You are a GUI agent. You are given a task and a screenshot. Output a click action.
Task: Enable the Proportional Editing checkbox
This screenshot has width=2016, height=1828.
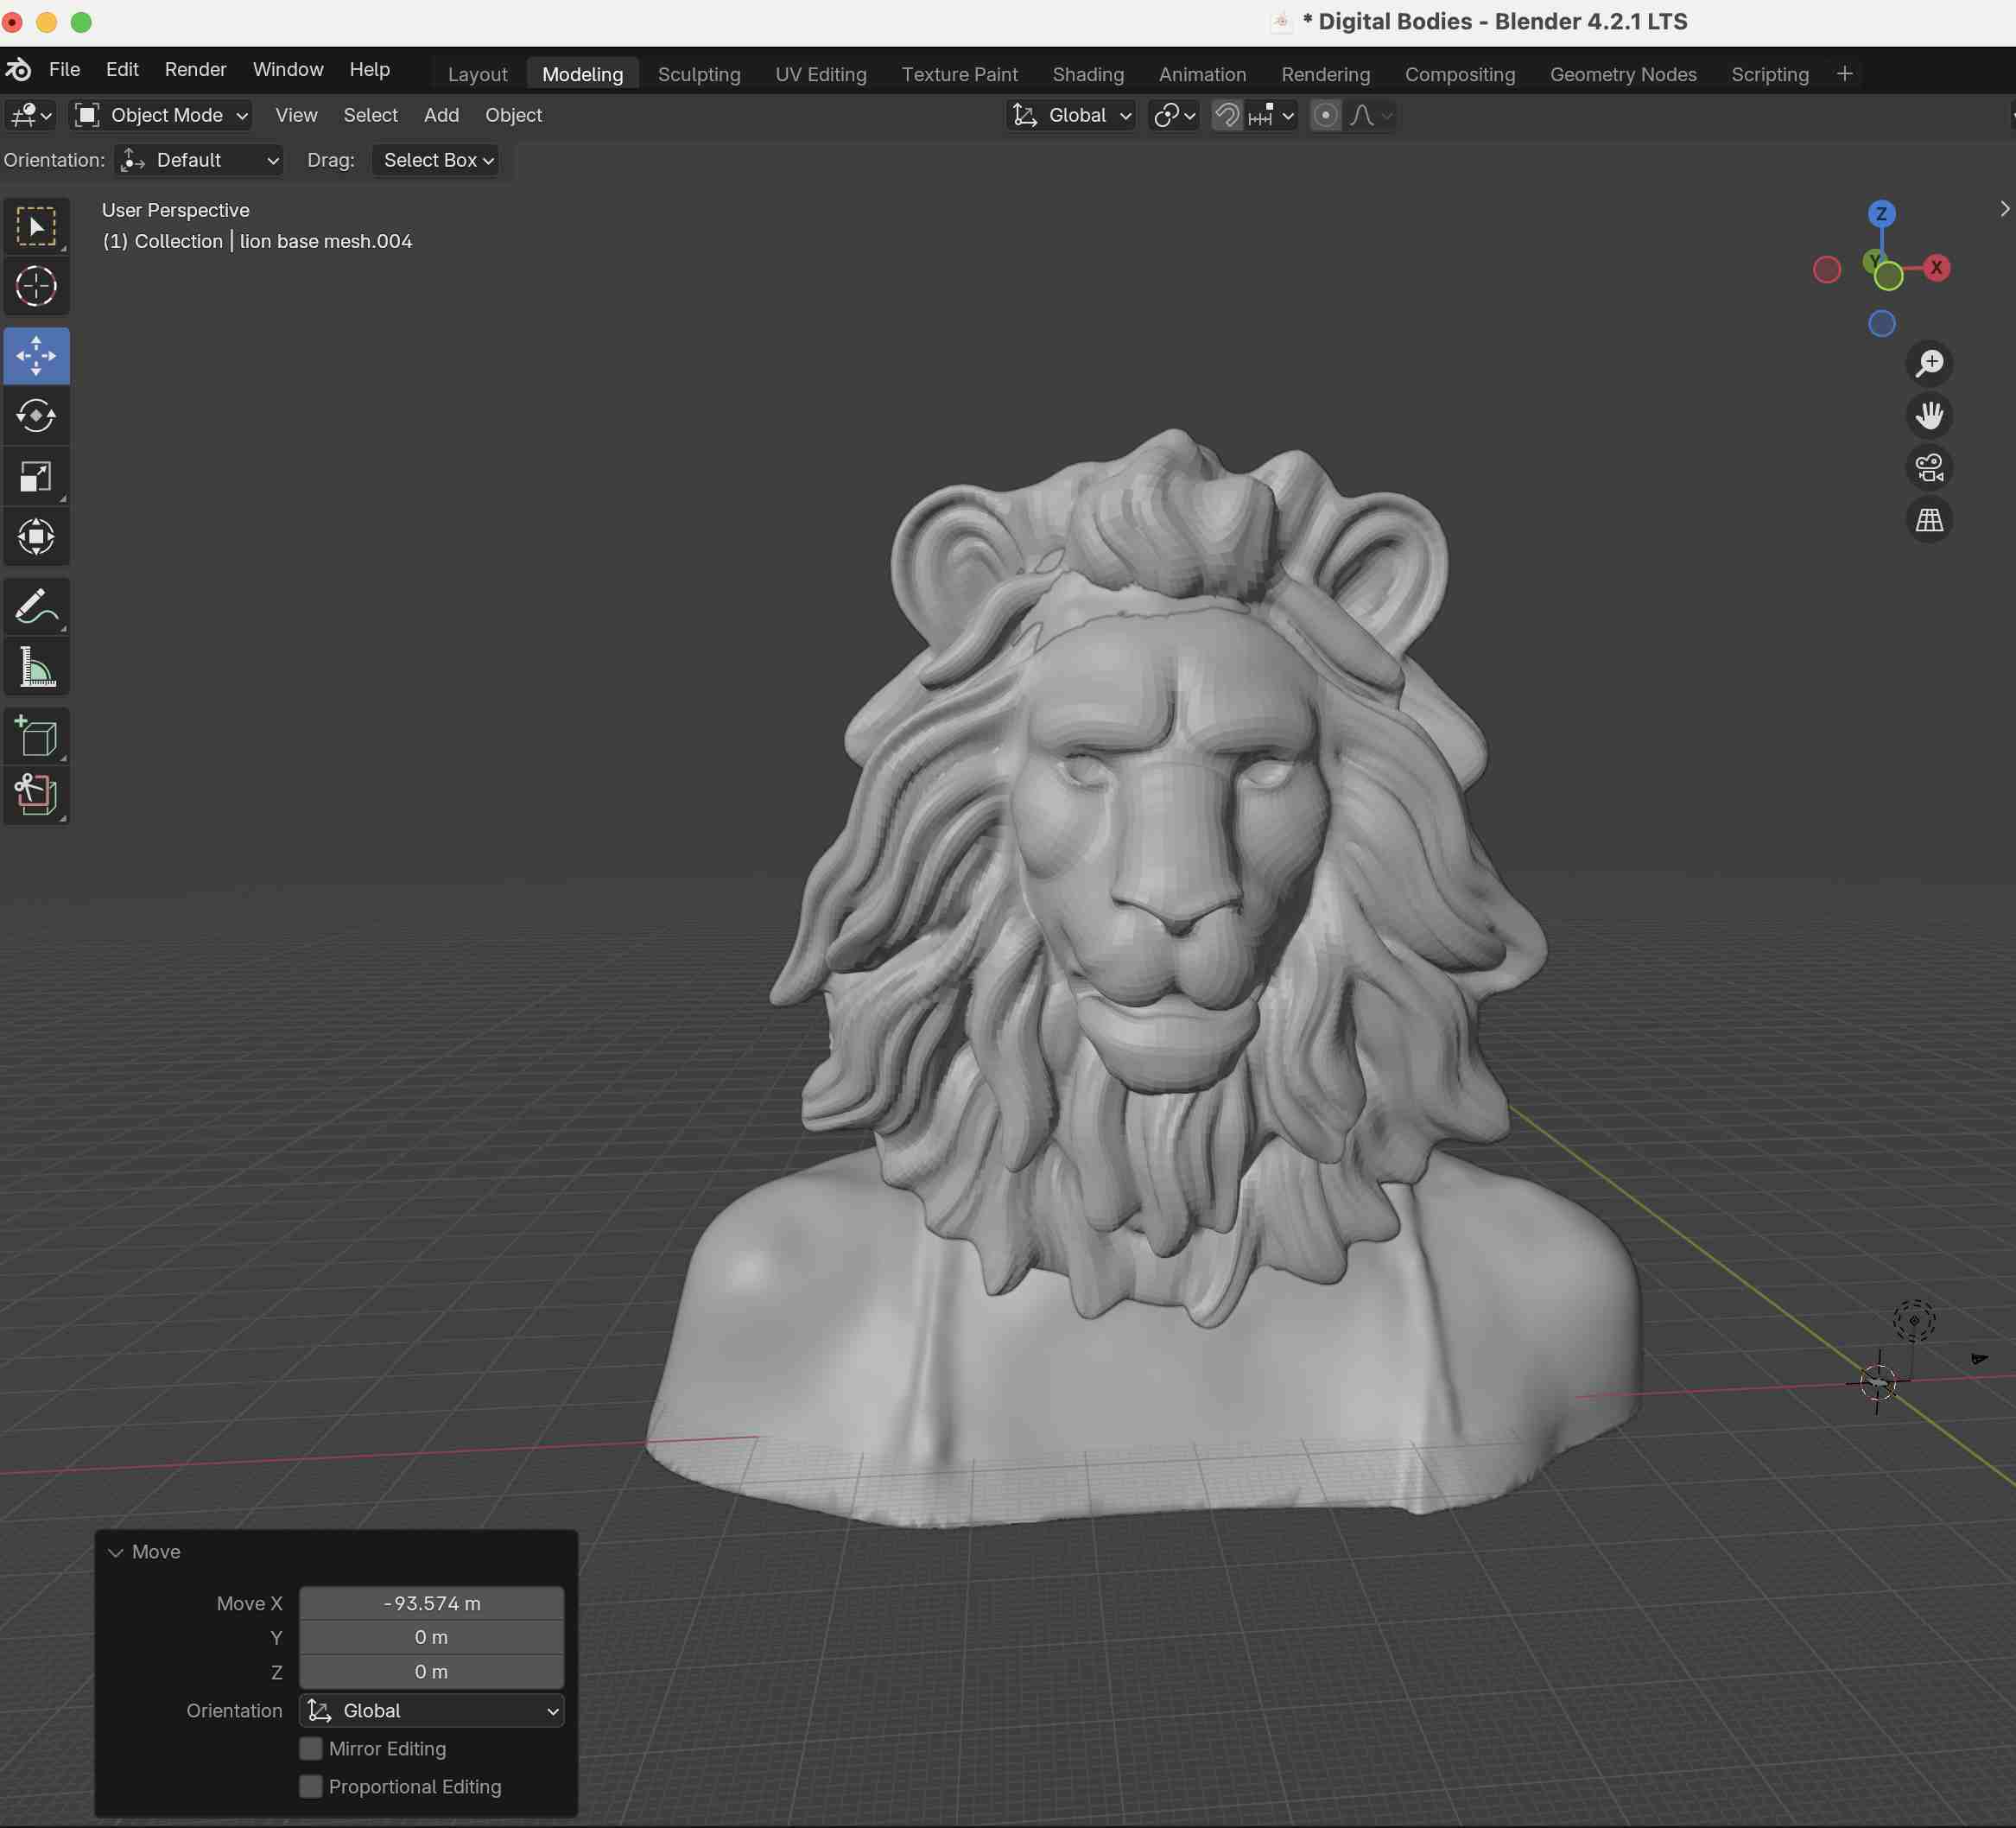tap(311, 1786)
